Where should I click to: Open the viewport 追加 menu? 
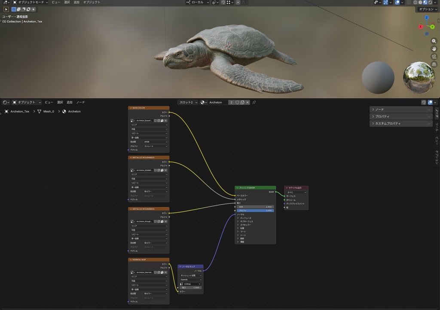pyautogui.click(x=76, y=2)
